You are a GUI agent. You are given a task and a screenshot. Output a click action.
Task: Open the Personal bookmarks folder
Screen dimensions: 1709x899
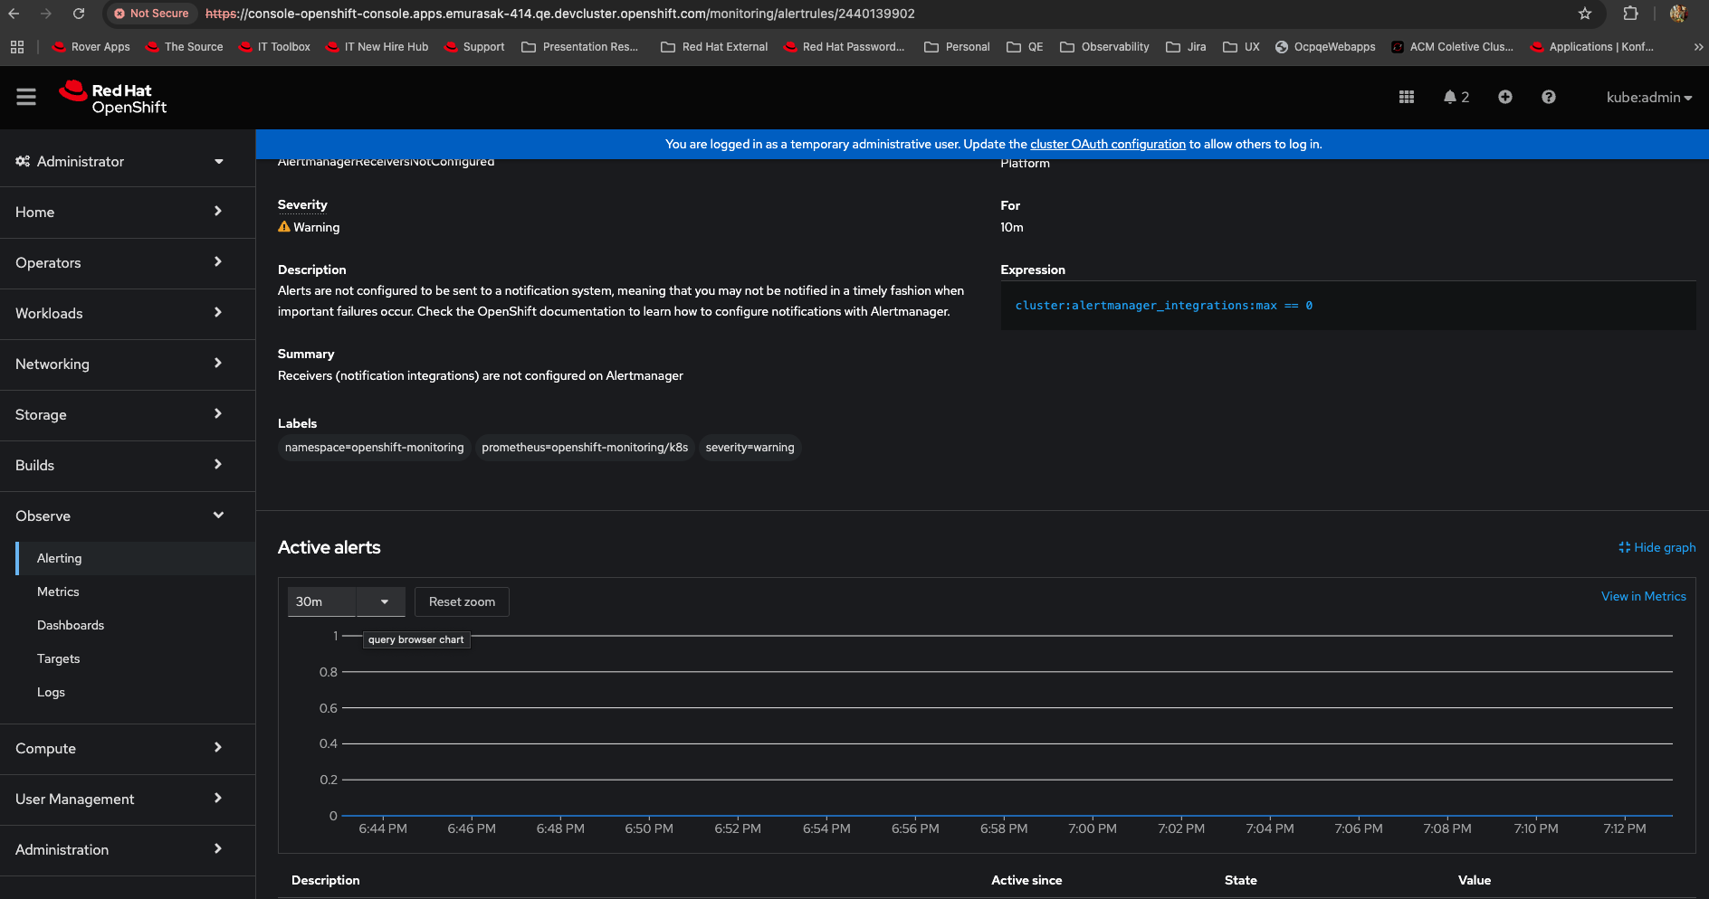(x=957, y=47)
